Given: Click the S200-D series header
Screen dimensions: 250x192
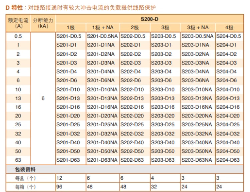Looking at the screenshot, I should click(x=149, y=19).
